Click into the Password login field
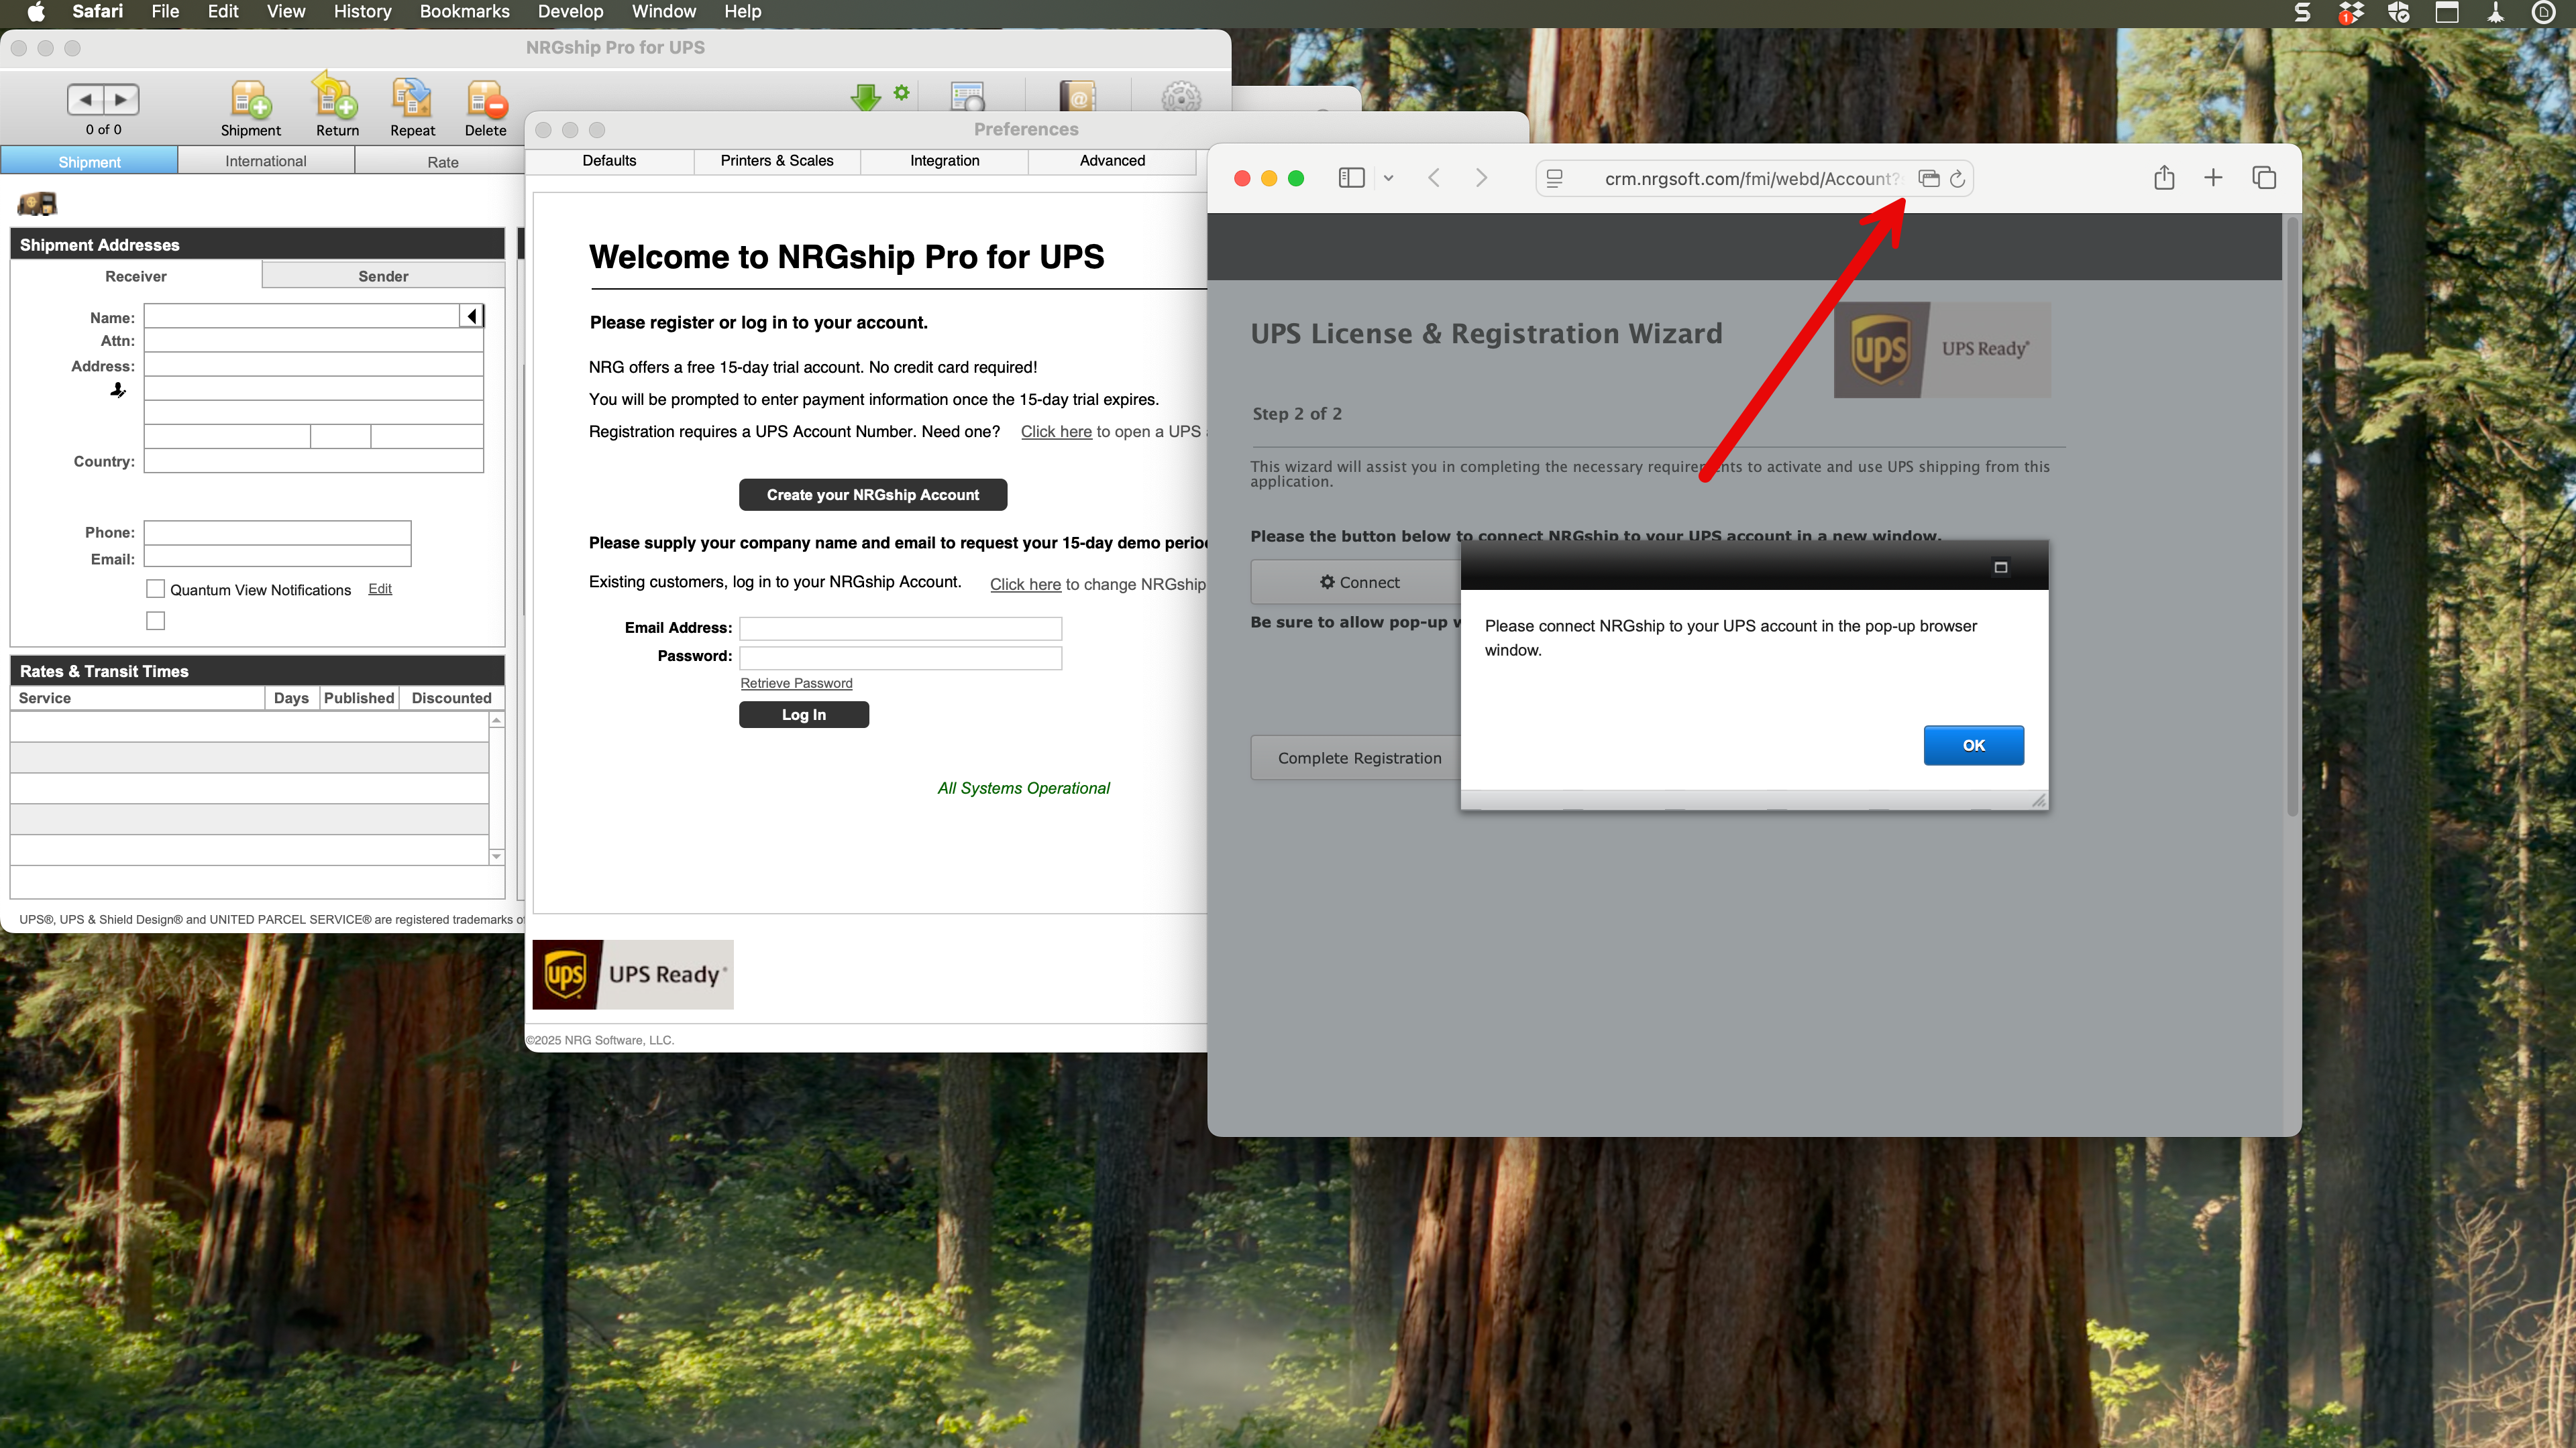2576x1448 pixels. [900, 656]
